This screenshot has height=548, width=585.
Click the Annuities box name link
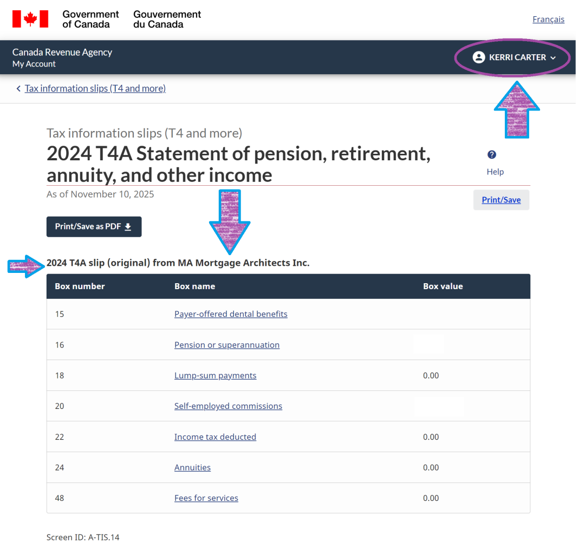click(x=192, y=467)
